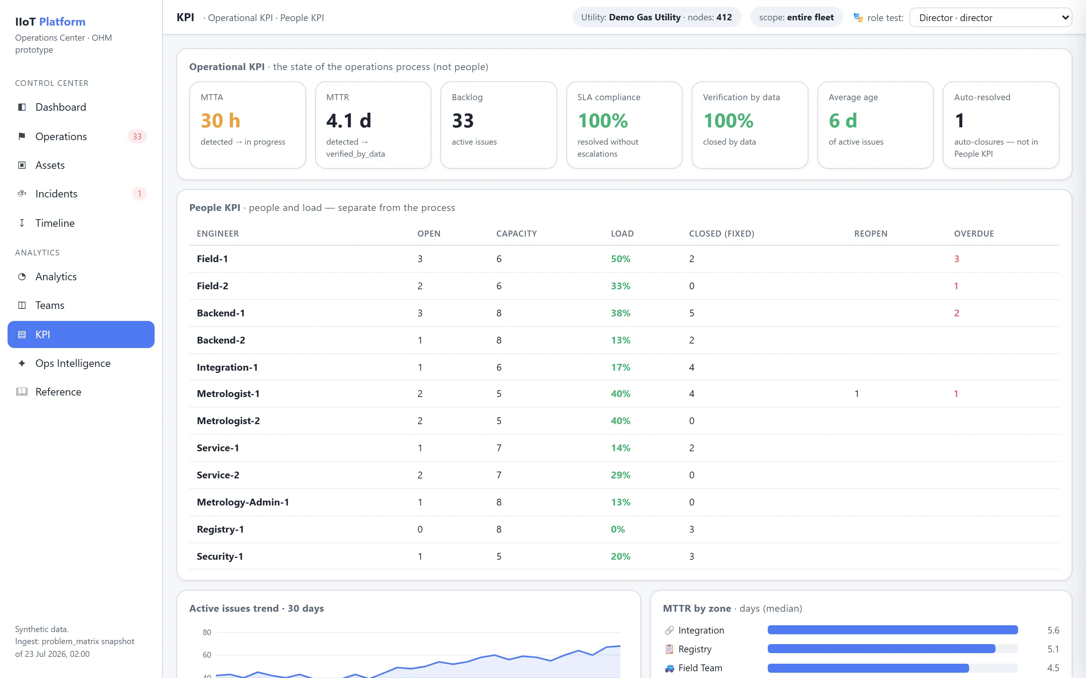Click the LOAD column header
This screenshot has height=678, width=1086.
click(622, 234)
